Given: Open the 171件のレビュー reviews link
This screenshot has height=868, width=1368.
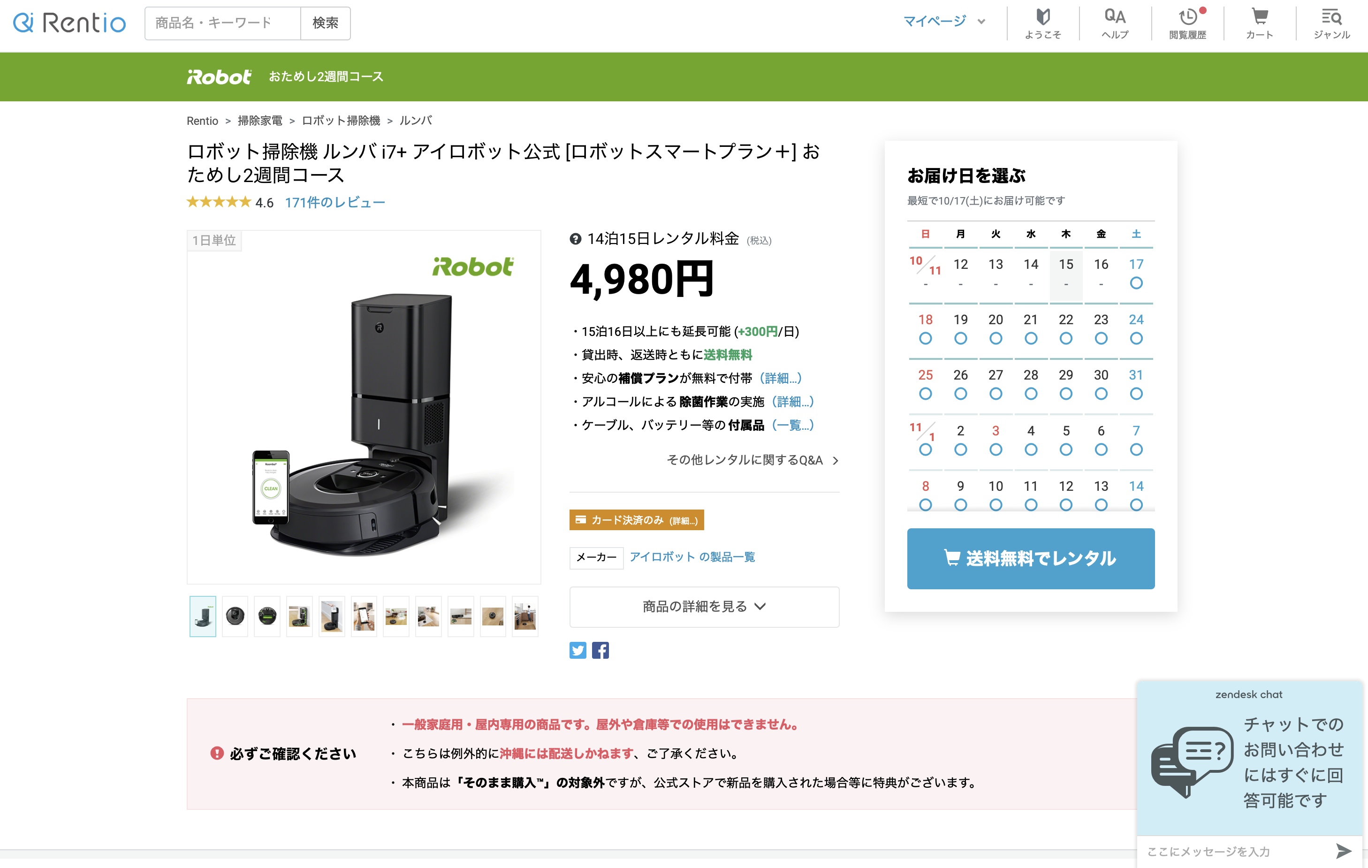Looking at the screenshot, I should (334, 203).
